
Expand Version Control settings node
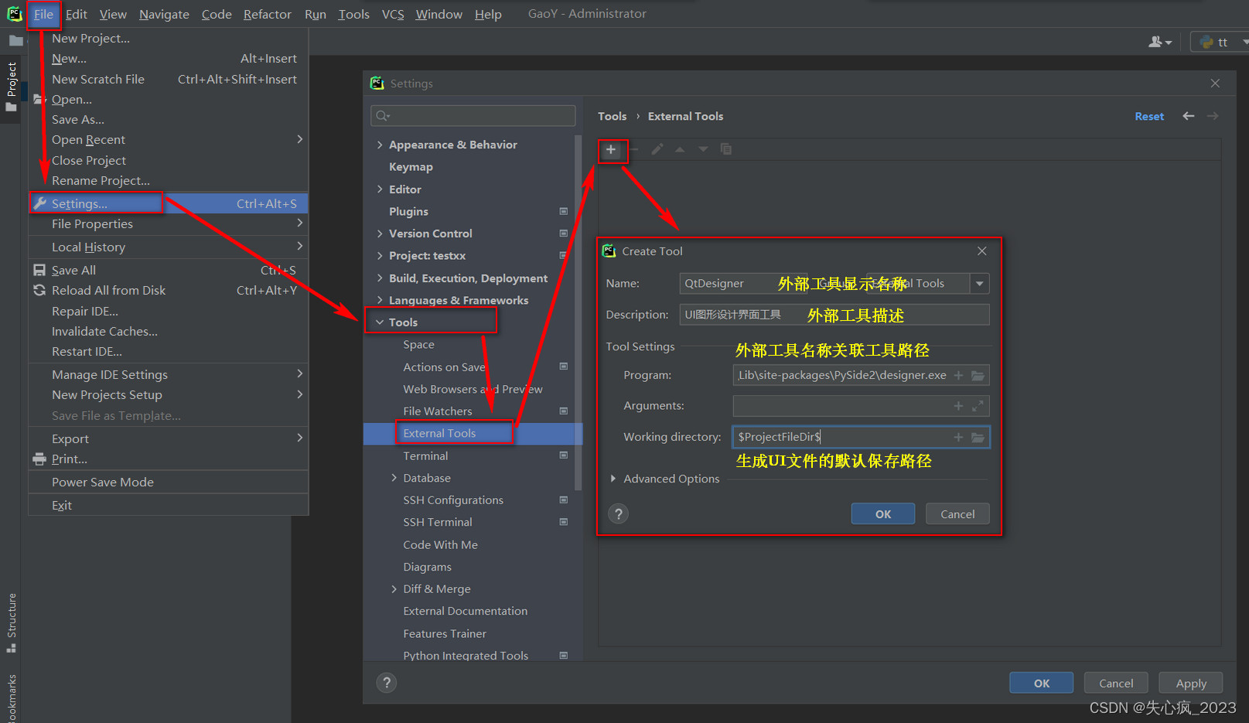(380, 233)
